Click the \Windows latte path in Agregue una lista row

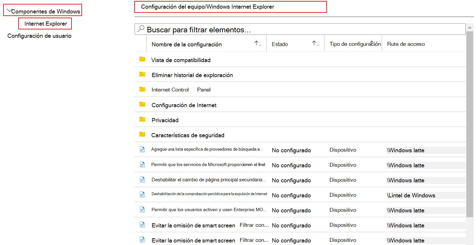pos(406,150)
